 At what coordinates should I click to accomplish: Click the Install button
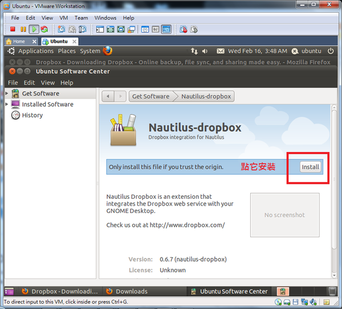pos(310,167)
